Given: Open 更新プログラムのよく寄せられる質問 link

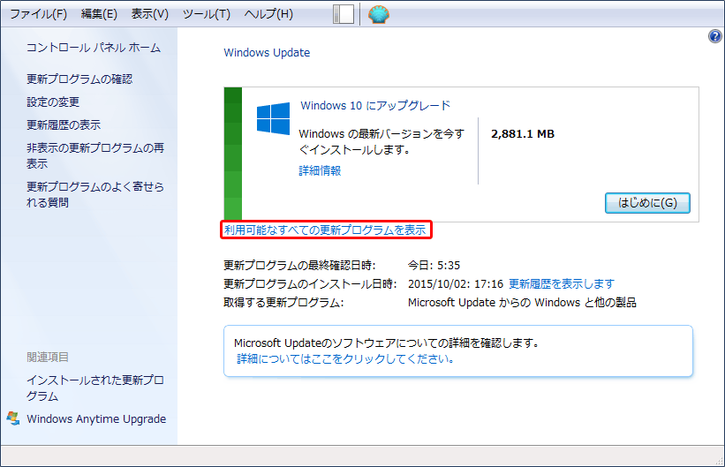Looking at the screenshot, I should coord(95,195).
